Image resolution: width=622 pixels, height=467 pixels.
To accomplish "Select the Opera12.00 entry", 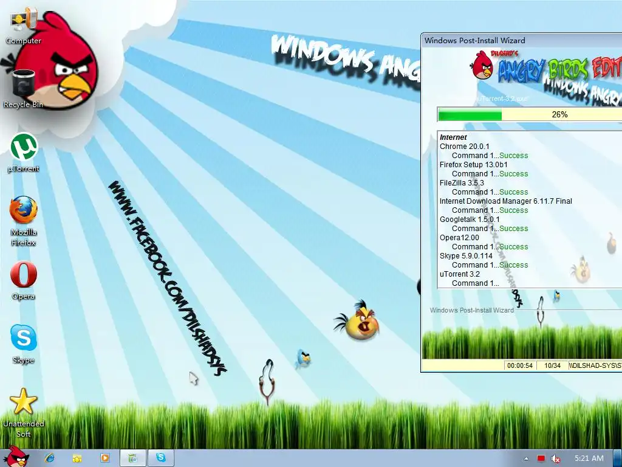I will [459, 238].
